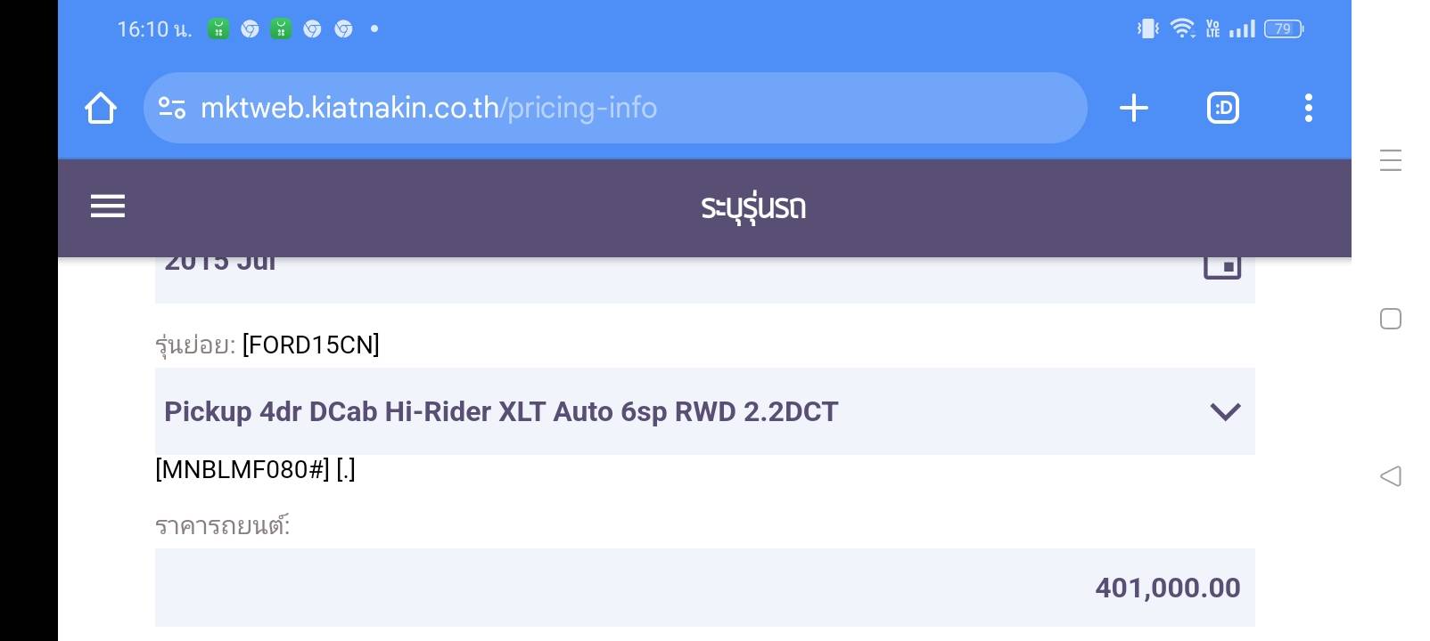
Task: Tap the browser home icon
Action: [x=101, y=109]
